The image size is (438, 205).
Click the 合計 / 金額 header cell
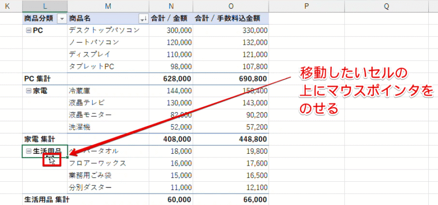click(x=170, y=18)
